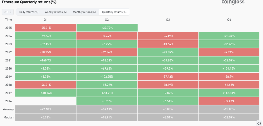Select the 2022 Q2 -67.34% cell
This screenshot has width=263, height=126.
(107, 52)
